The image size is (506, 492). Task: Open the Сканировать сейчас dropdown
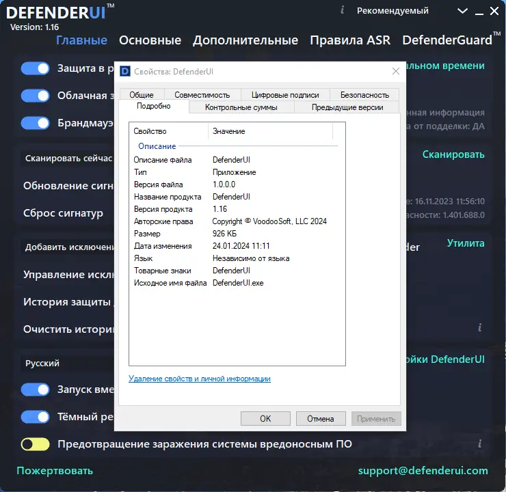pyautogui.click(x=68, y=158)
